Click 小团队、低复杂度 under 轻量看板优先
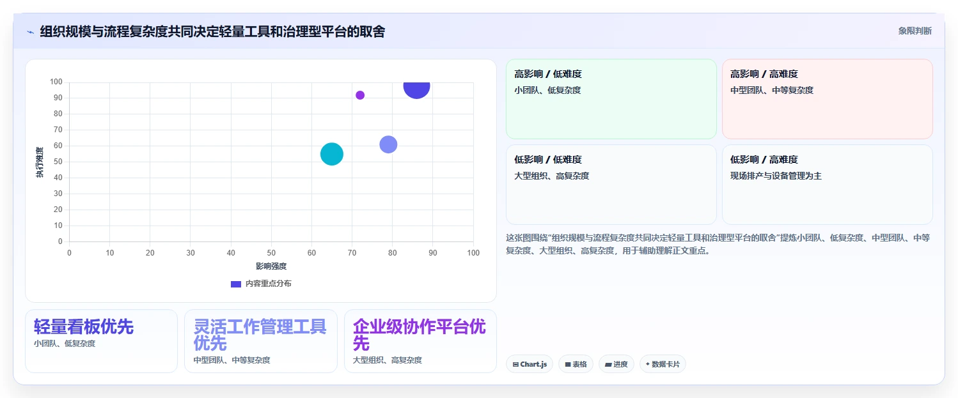The width and height of the screenshot is (958, 398). click(x=65, y=344)
